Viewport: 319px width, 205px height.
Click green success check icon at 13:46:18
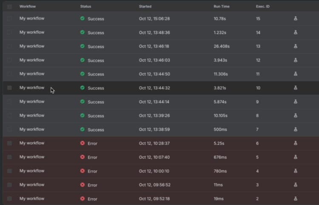click(x=83, y=46)
